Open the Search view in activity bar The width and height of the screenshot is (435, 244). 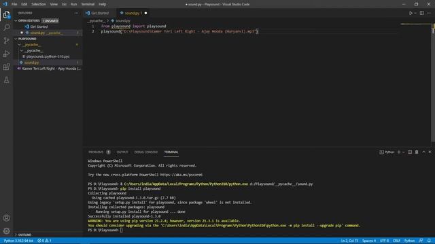point(6,27)
